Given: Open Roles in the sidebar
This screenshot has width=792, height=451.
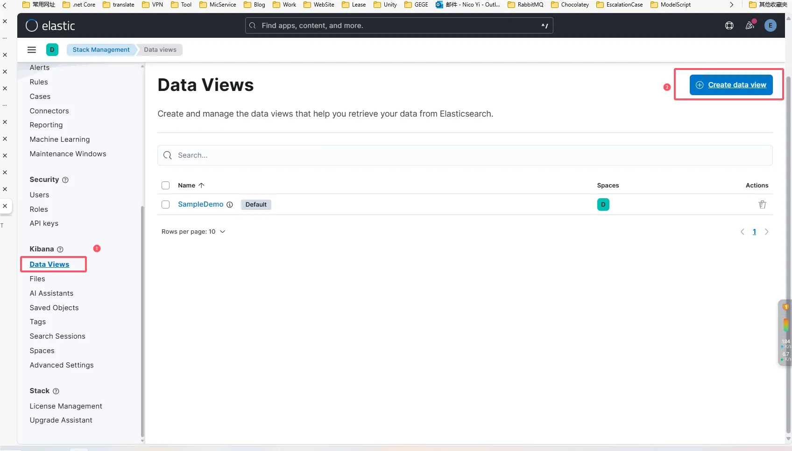Looking at the screenshot, I should tap(39, 209).
